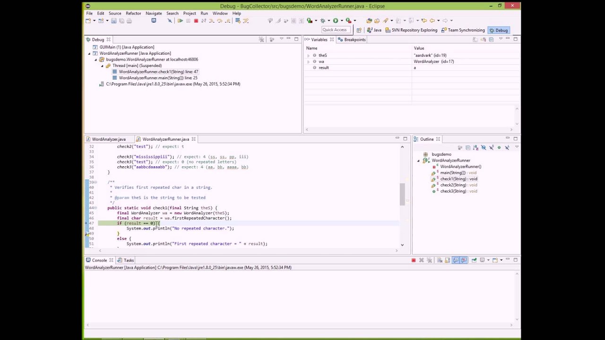Select stack frame WordAnalyzerRunner.main line 25
This screenshot has height=340, width=605.
point(158,78)
